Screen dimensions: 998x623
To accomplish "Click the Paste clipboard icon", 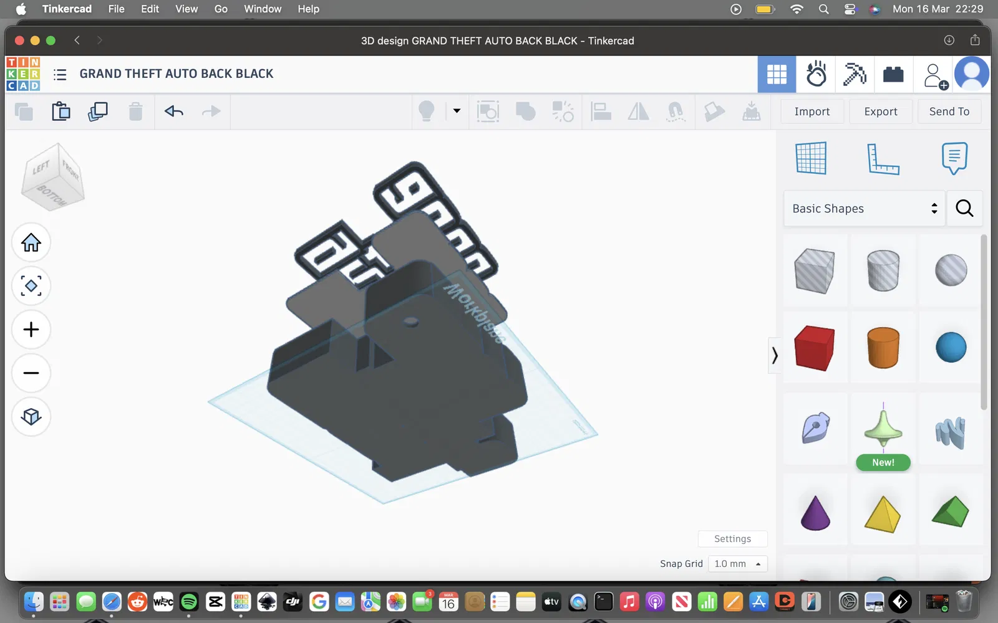I will pos(61,112).
